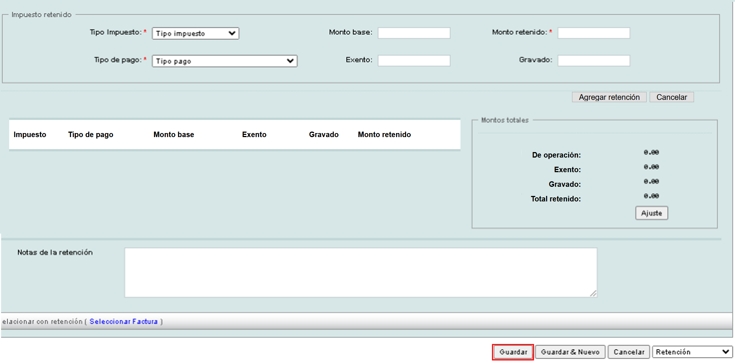735x363 pixels.
Task: Open the Tipo impuesto dropdown
Action: click(x=195, y=33)
